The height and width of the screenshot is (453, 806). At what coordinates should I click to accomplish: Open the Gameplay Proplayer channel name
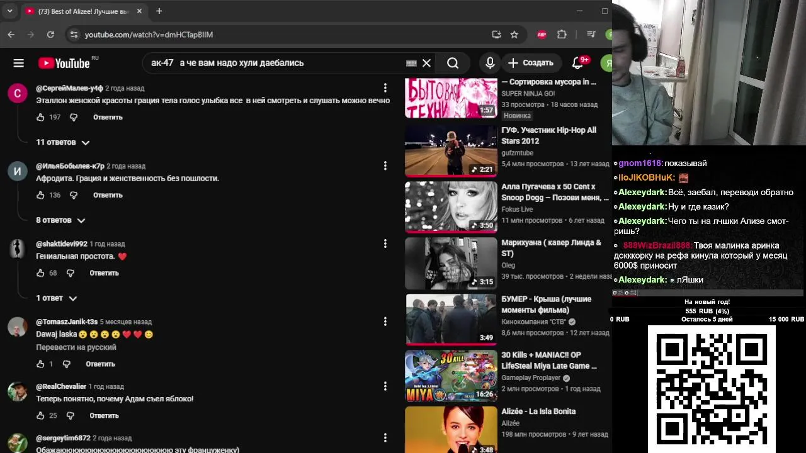click(531, 378)
